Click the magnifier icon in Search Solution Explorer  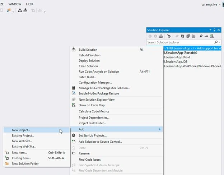click(x=216, y=42)
